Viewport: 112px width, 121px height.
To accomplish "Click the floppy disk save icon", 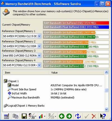I will [24, 116].
